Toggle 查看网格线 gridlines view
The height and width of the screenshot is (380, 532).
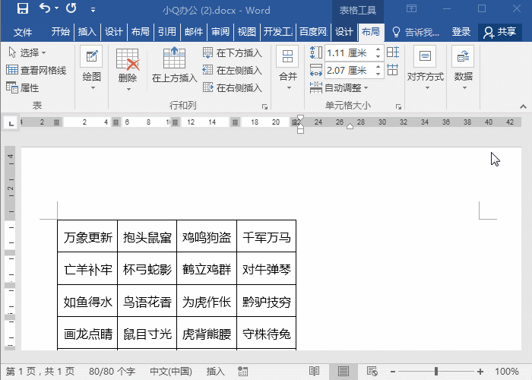click(x=36, y=70)
